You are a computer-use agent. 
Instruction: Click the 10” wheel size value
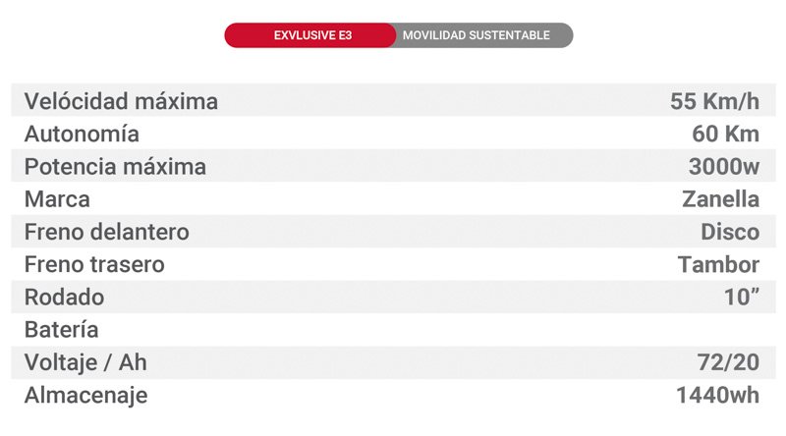pyautogui.click(x=742, y=298)
